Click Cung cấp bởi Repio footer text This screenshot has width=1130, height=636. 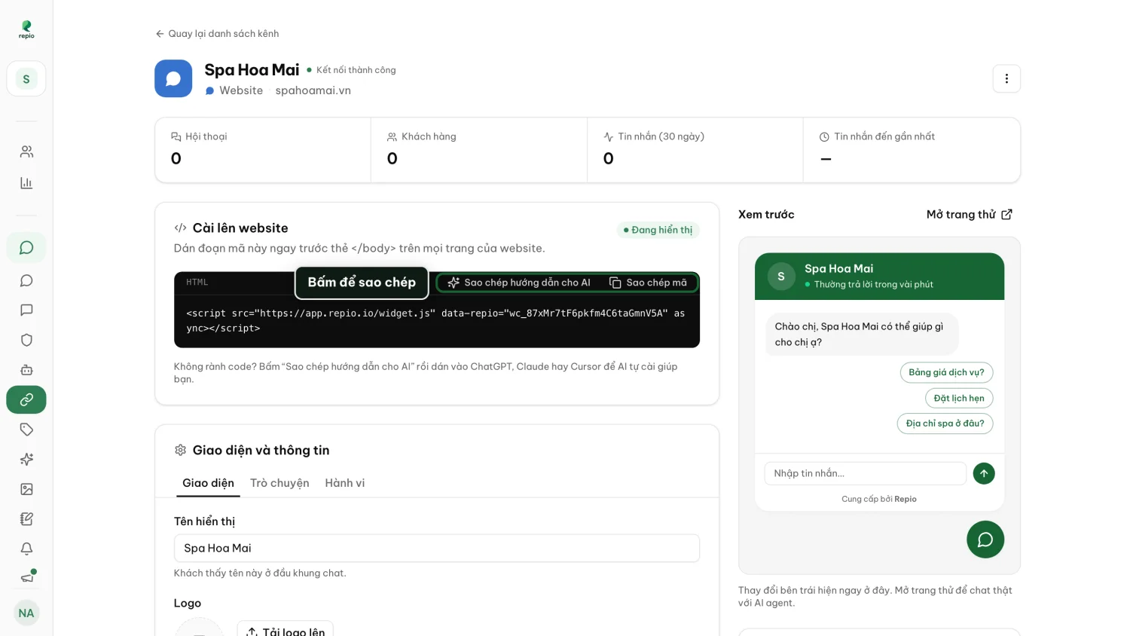point(879,499)
